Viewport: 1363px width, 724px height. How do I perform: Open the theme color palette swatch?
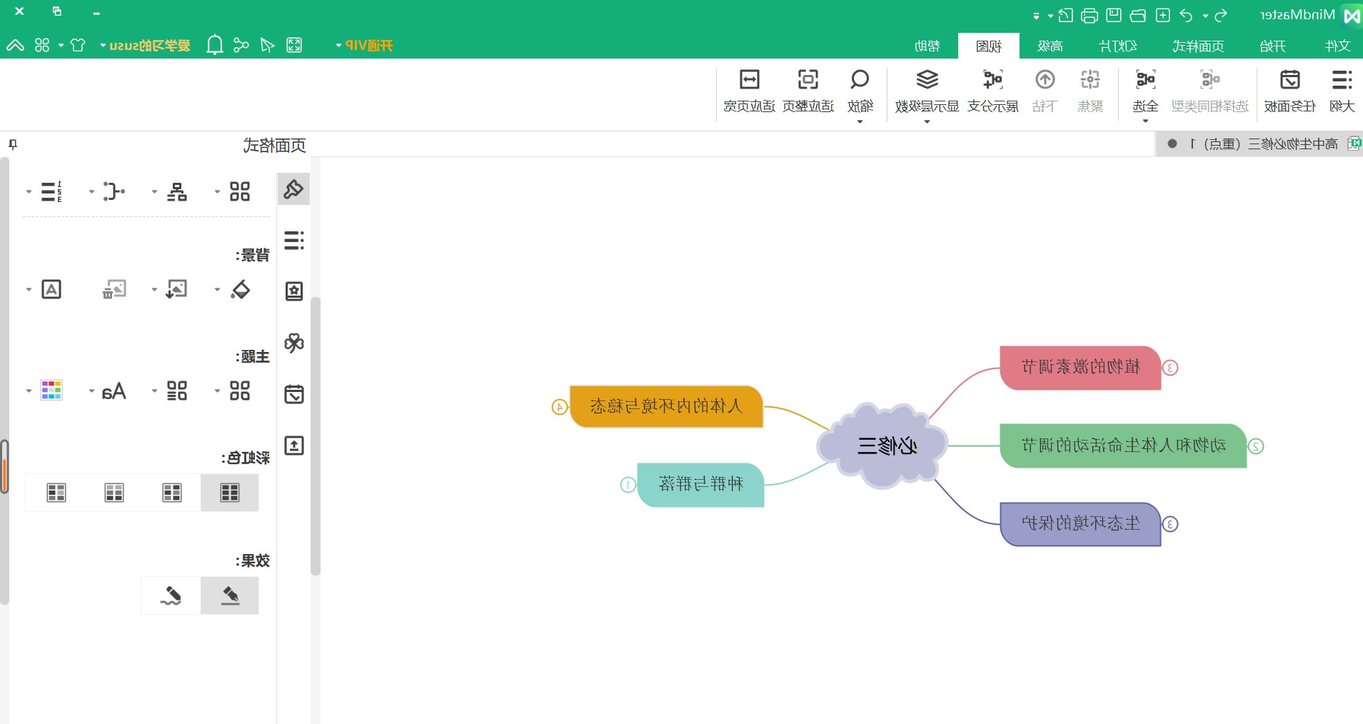(x=51, y=391)
